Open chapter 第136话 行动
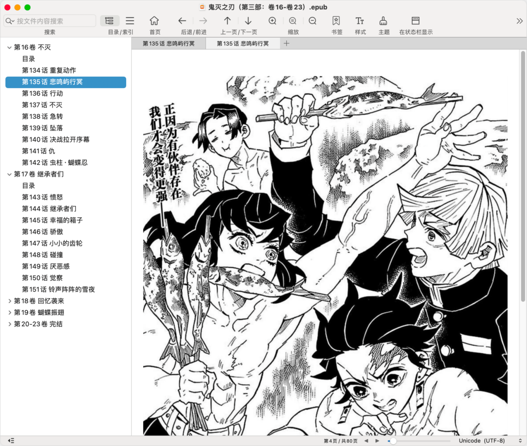The image size is (527, 446). 43,93
